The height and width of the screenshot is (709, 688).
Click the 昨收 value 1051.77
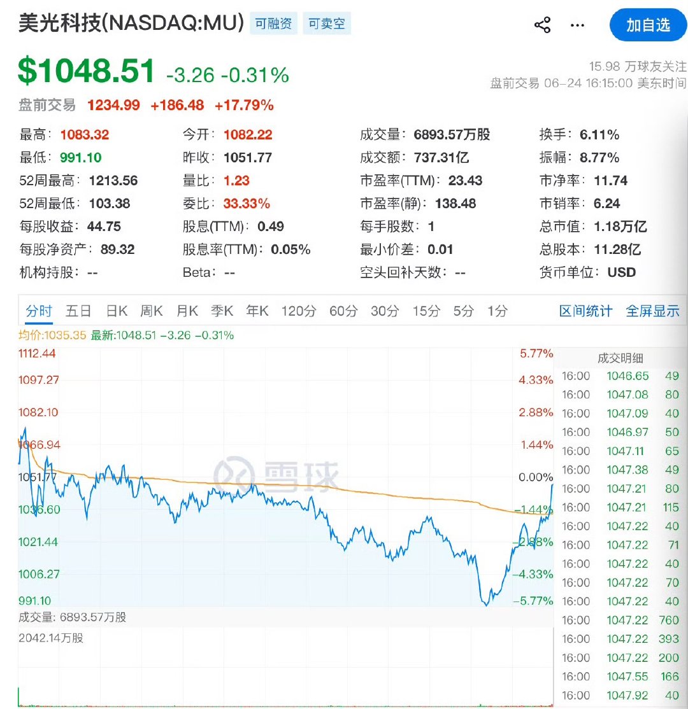248,158
